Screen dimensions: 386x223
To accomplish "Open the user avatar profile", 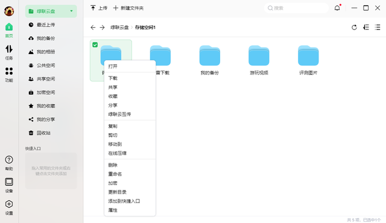I will point(9,11).
